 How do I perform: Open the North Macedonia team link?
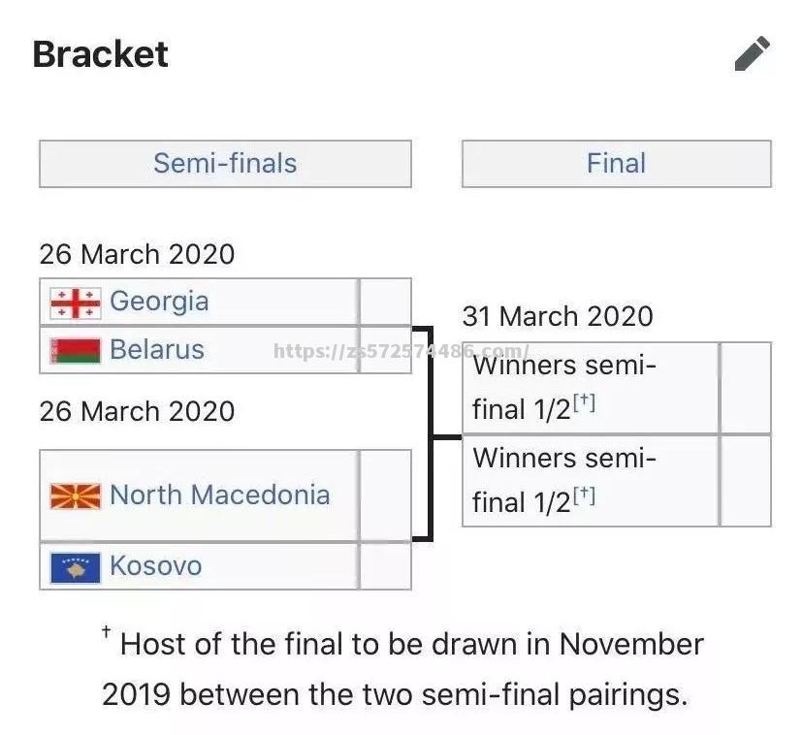[220, 495]
